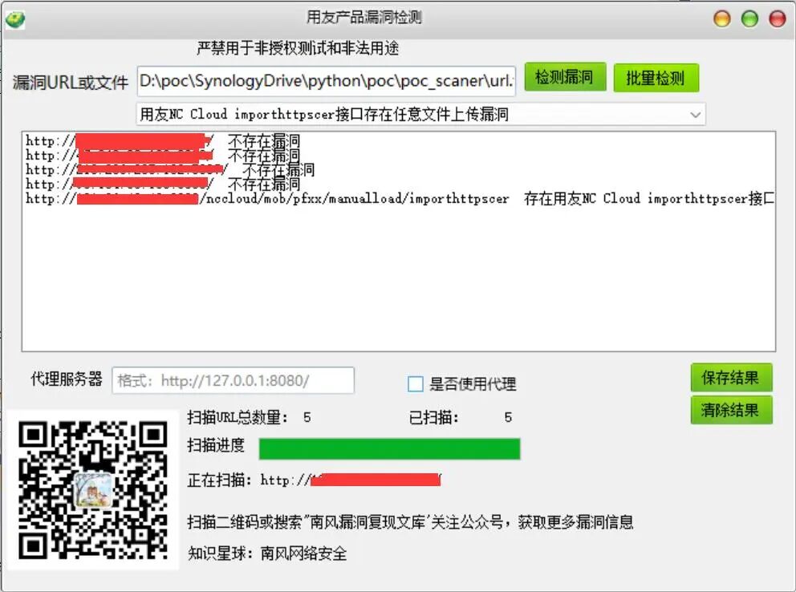796x592 pixels.
Task: Click the 批量检测 button
Action: coord(656,78)
